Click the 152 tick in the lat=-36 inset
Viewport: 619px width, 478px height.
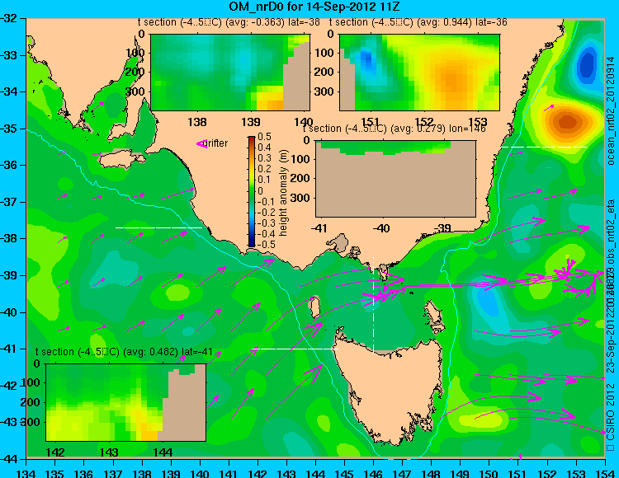tap(424, 122)
